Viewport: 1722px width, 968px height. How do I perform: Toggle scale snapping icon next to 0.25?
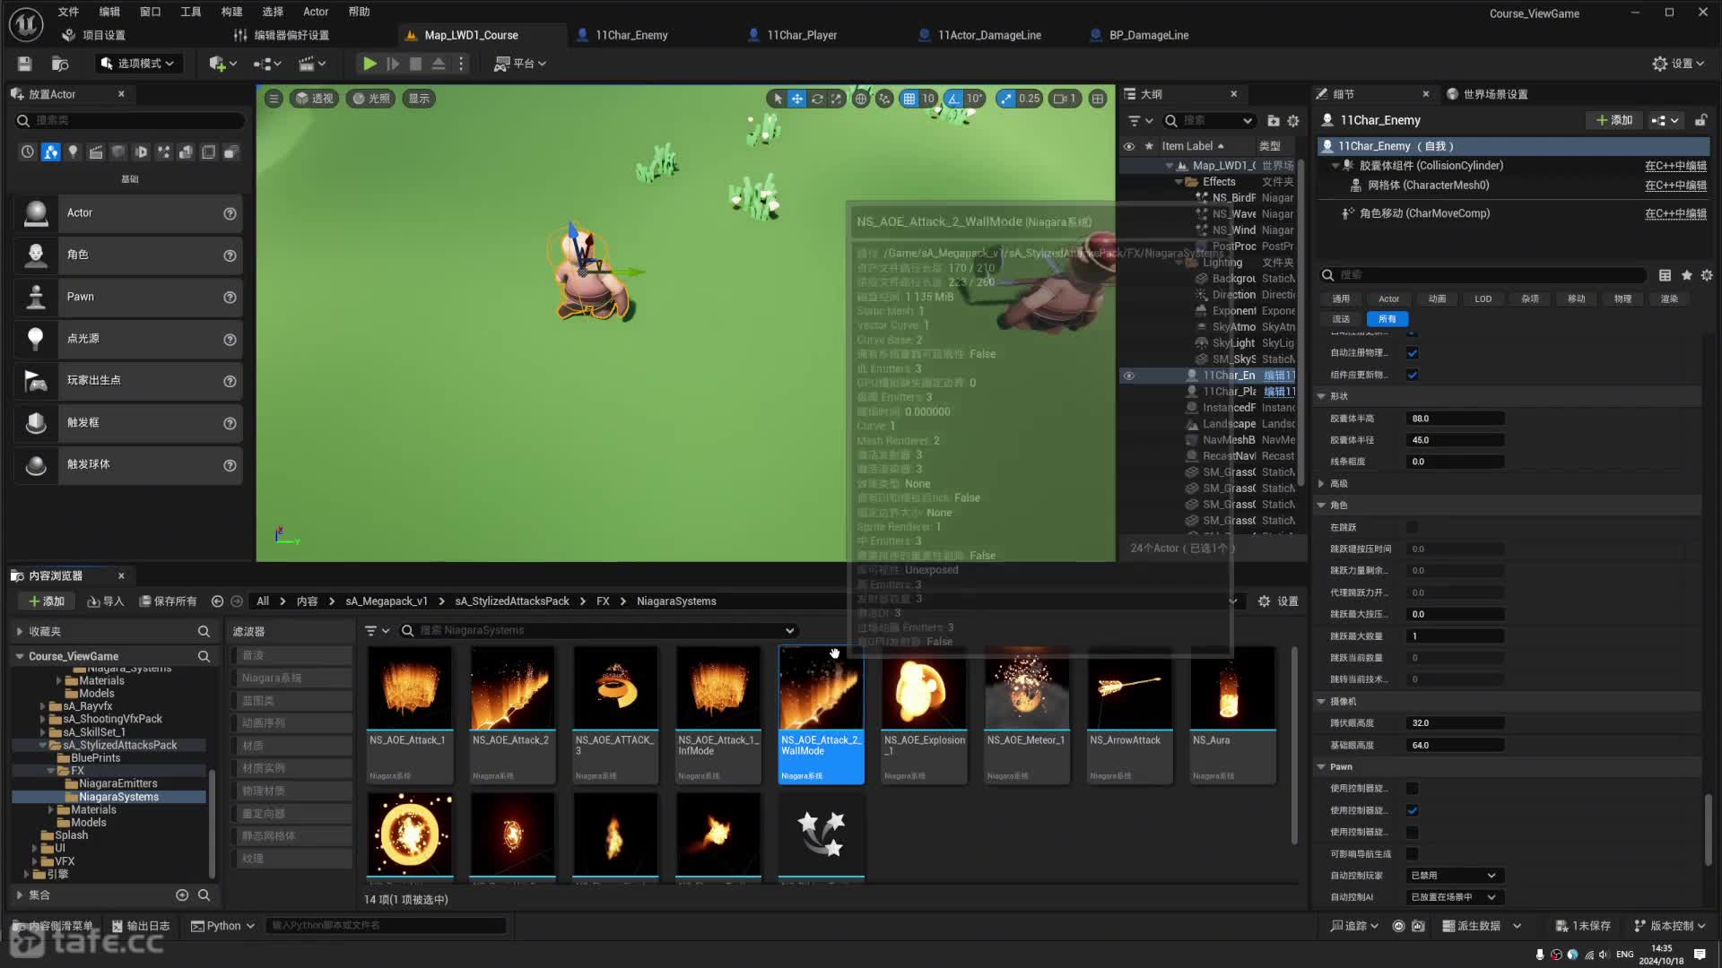point(1006,99)
